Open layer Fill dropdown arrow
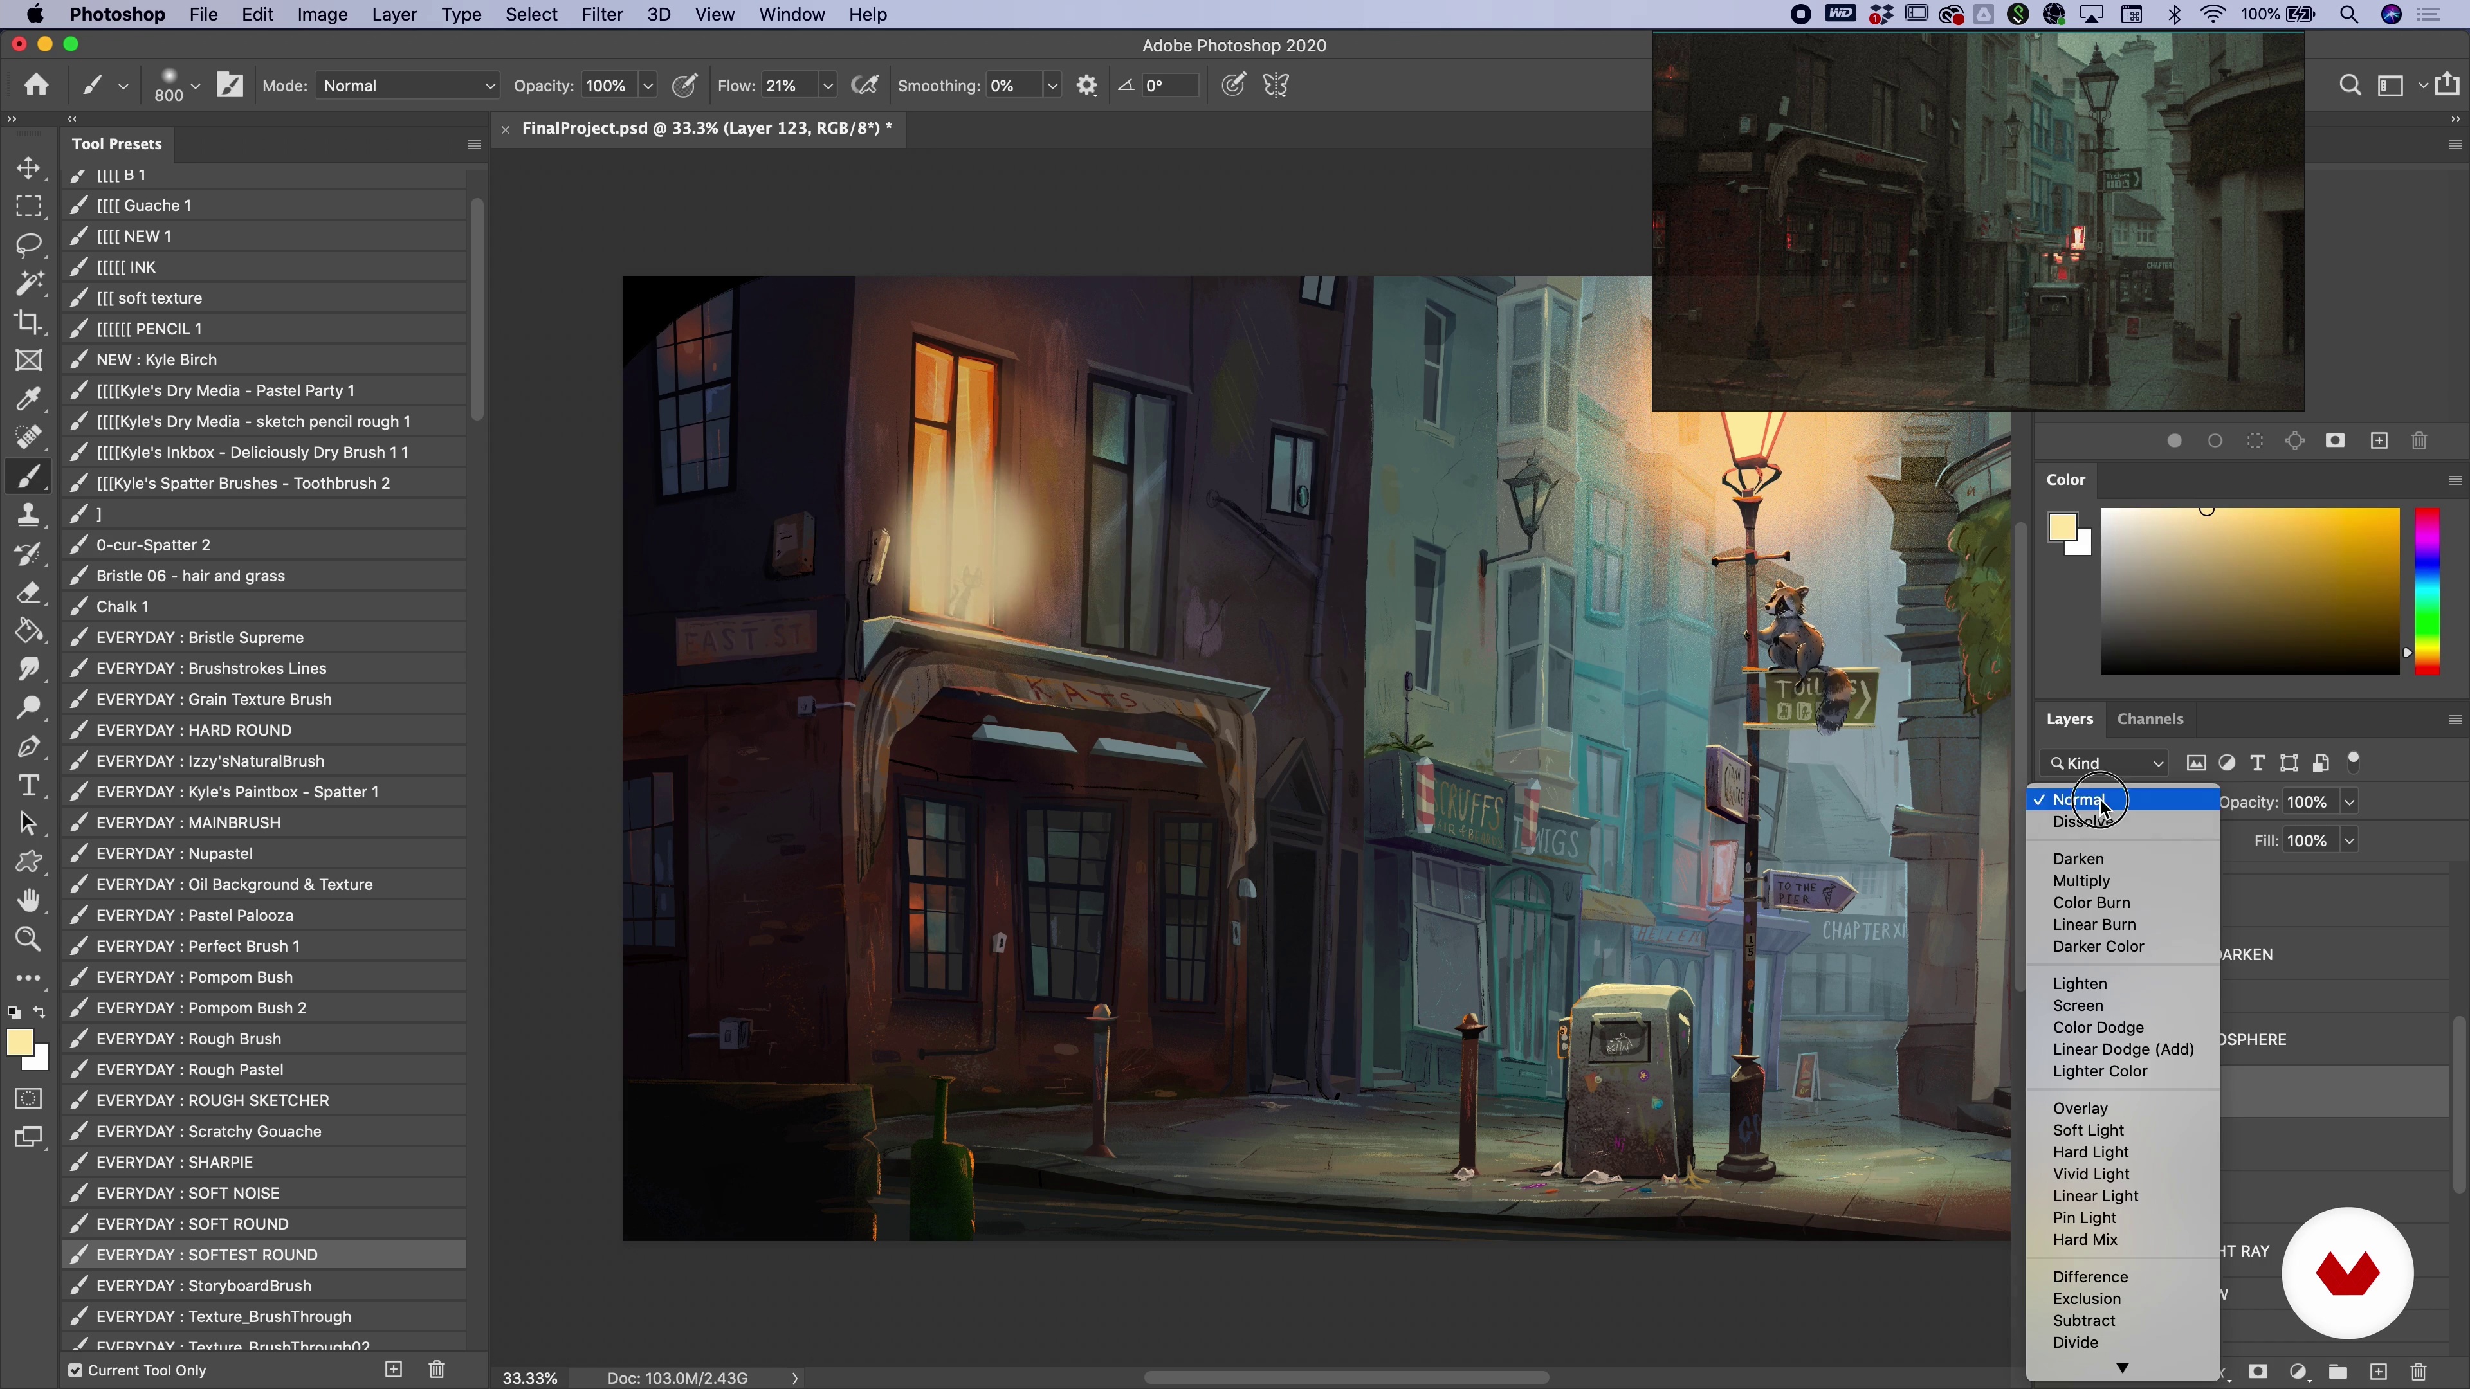 tap(2349, 840)
